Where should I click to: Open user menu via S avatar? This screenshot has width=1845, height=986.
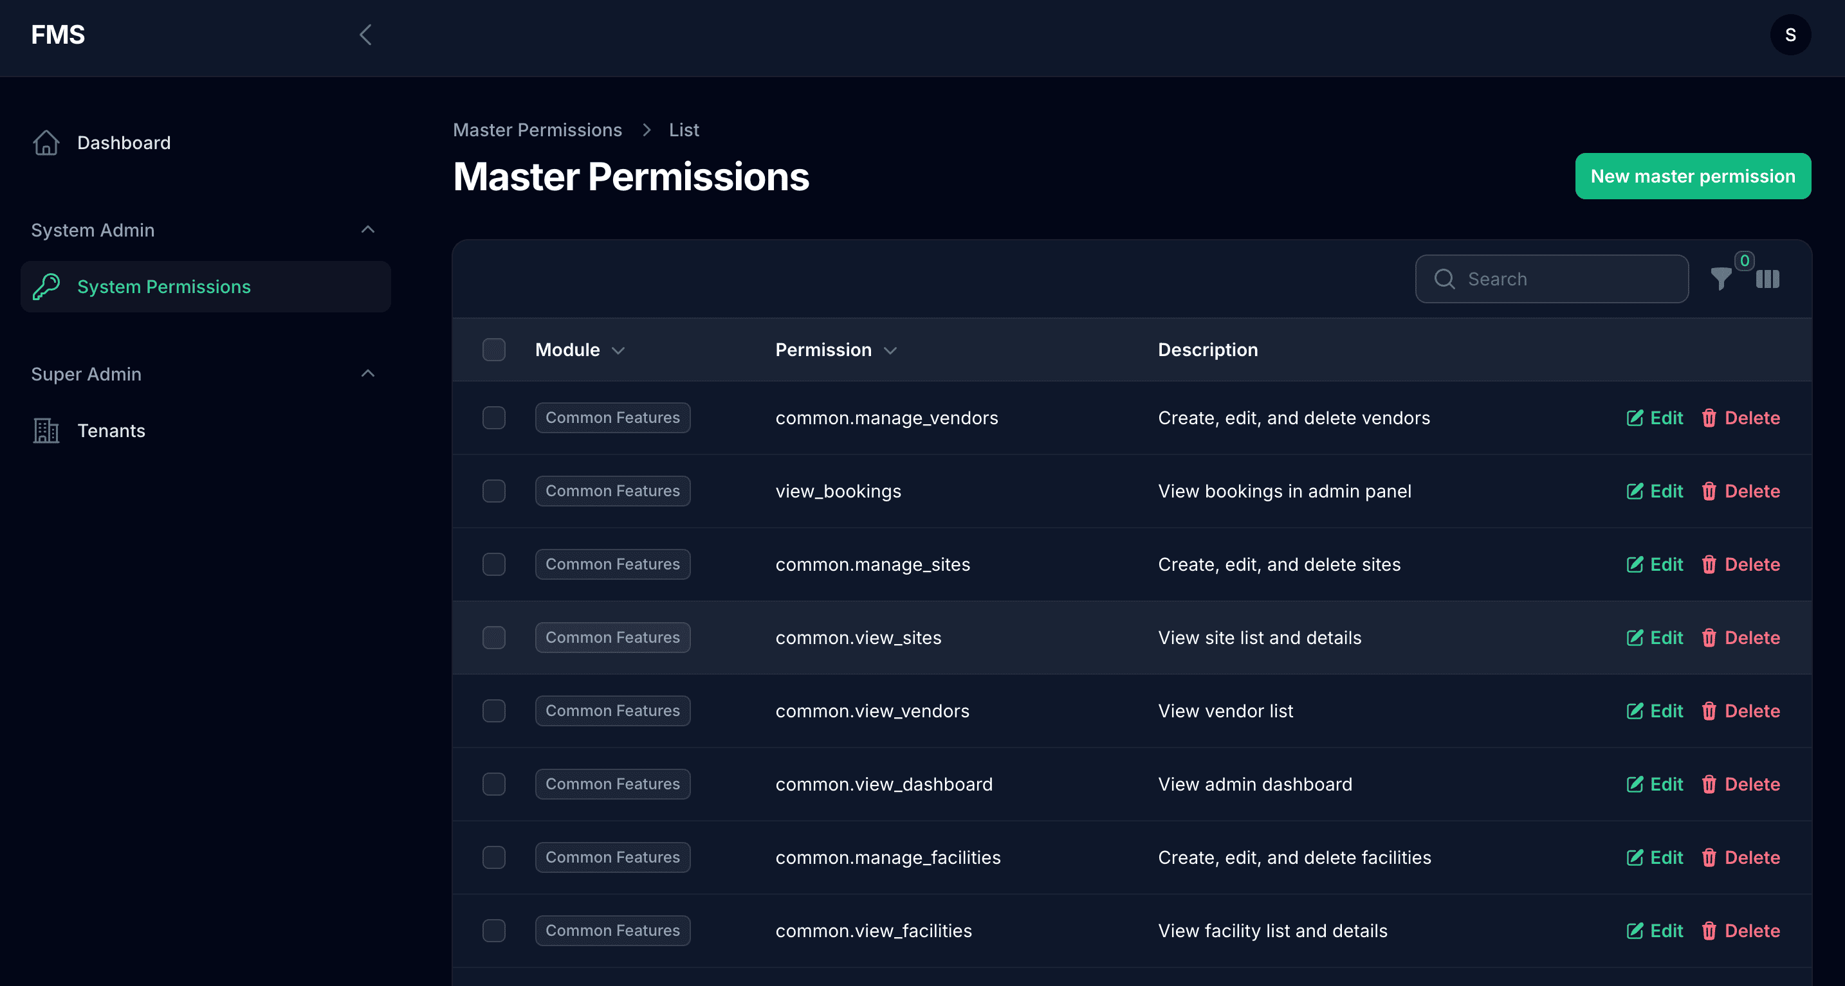(1790, 34)
